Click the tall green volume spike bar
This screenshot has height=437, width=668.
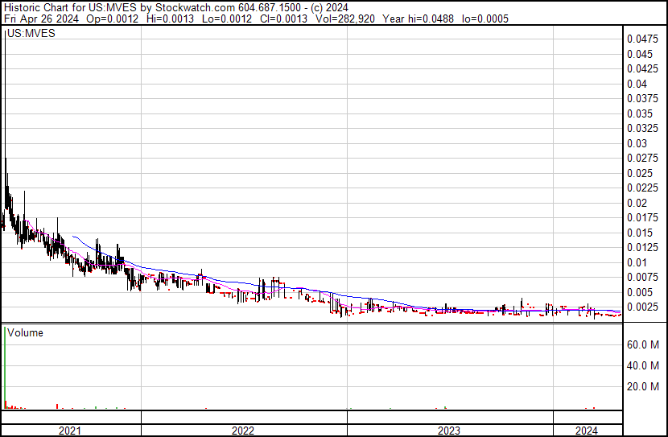point(5,362)
